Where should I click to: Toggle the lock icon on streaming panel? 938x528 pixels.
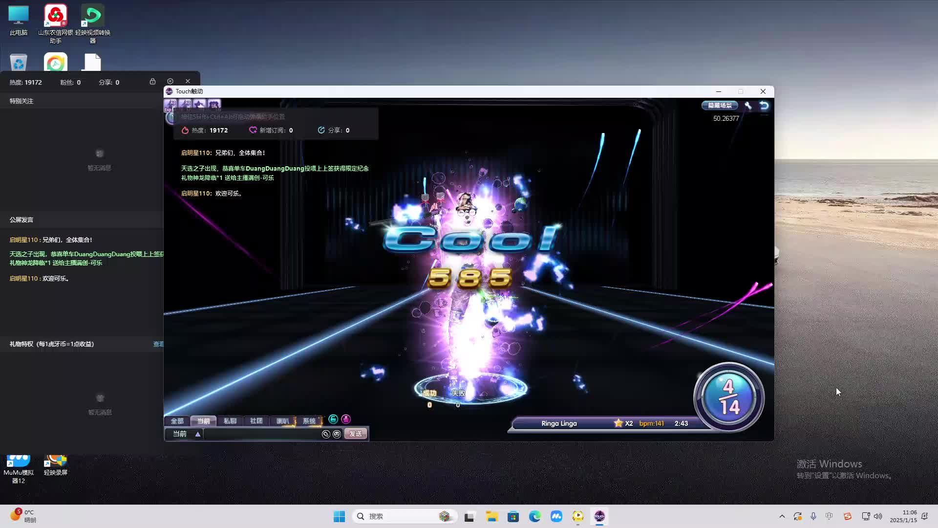(x=152, y=81)
